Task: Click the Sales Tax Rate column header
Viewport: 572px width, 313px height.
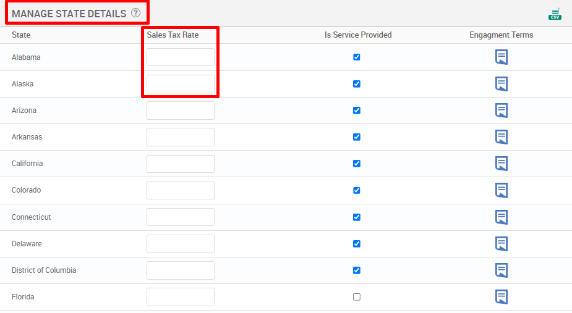Action: 173,35
